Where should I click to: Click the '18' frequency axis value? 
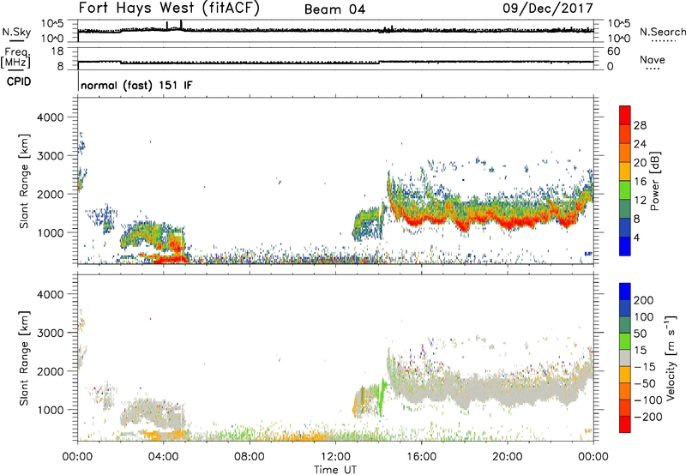pyautogui.click(x=57, y=51)
